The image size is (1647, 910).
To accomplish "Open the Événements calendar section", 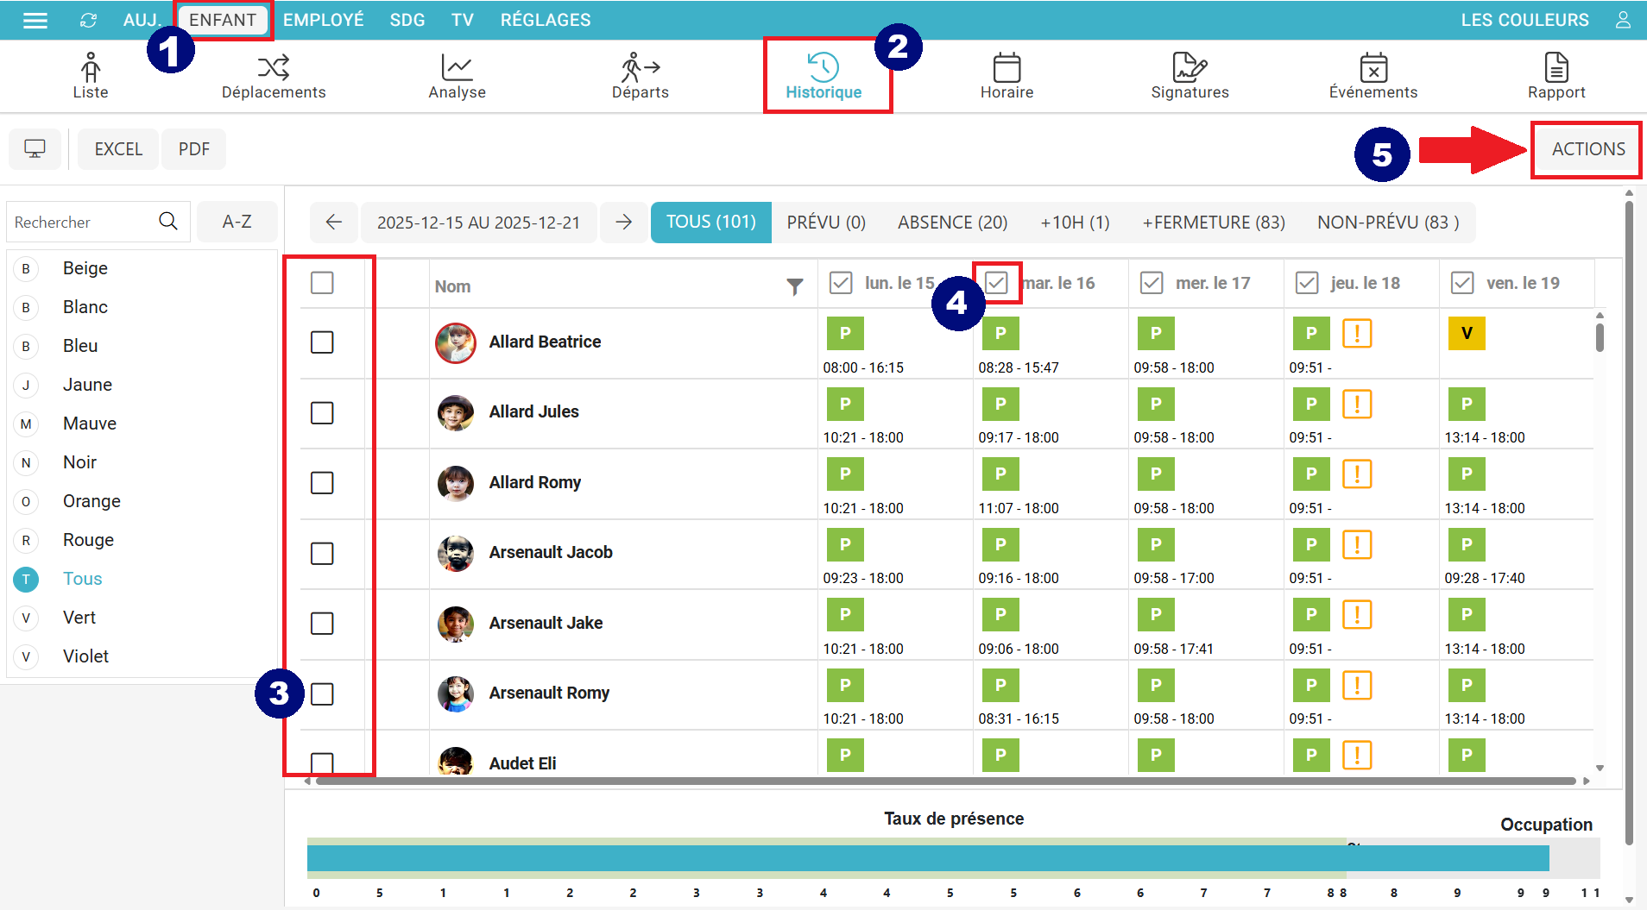I will tap(1372, 76).
